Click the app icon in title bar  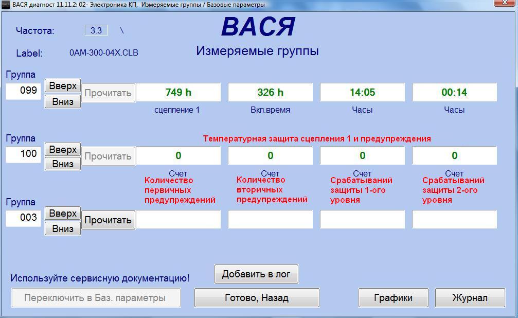tap(6, 5)
